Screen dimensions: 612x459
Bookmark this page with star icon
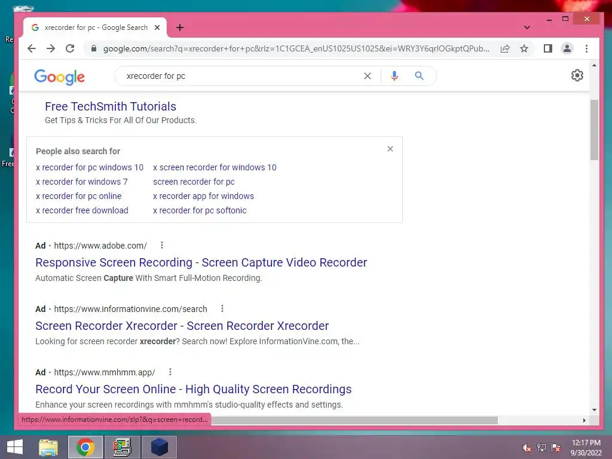click(524, 48)
